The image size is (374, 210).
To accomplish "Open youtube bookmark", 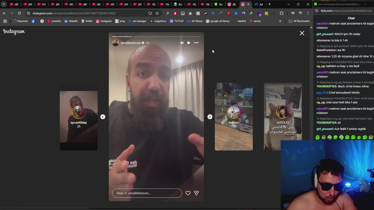I will (54, 21).
